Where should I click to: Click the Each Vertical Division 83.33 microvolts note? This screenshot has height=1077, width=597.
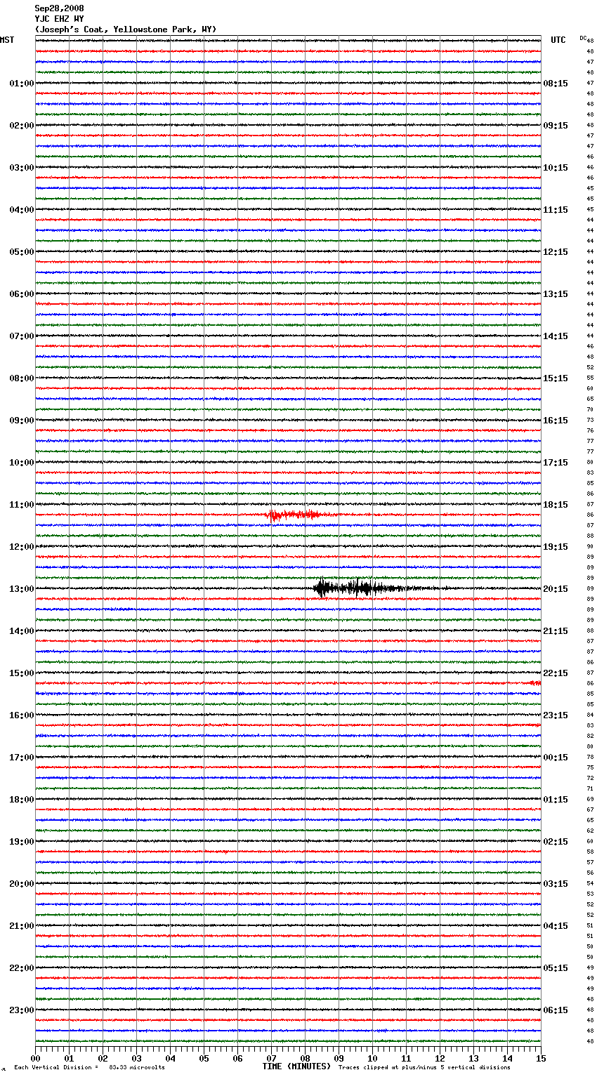(89, 1068)
